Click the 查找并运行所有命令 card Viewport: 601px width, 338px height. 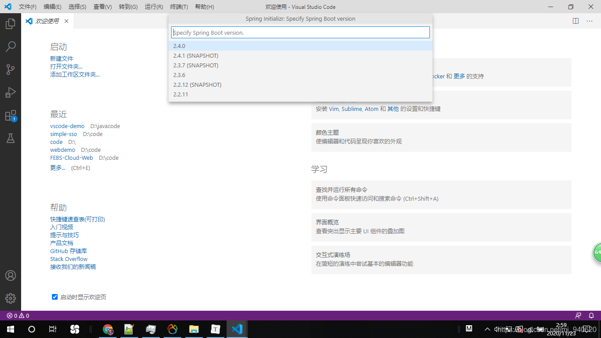pyautogui.click(x=441, y=195)
